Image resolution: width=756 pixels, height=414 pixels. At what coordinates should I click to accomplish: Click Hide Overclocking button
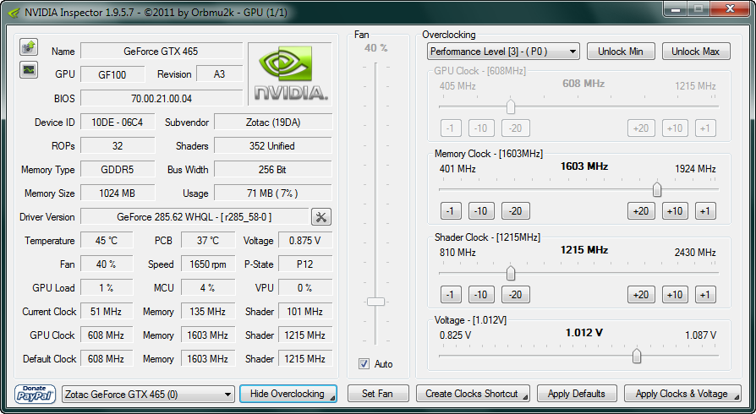[288, 394]
